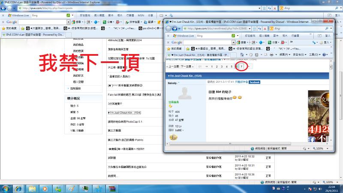Close Windows Live toolbar in front window
Image resolution: width=343 pixels, height=193 pixels.
click(x=168, y=36)
